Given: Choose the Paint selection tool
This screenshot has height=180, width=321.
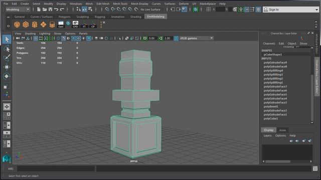Looking at the screenshot, I should (7, 58).
